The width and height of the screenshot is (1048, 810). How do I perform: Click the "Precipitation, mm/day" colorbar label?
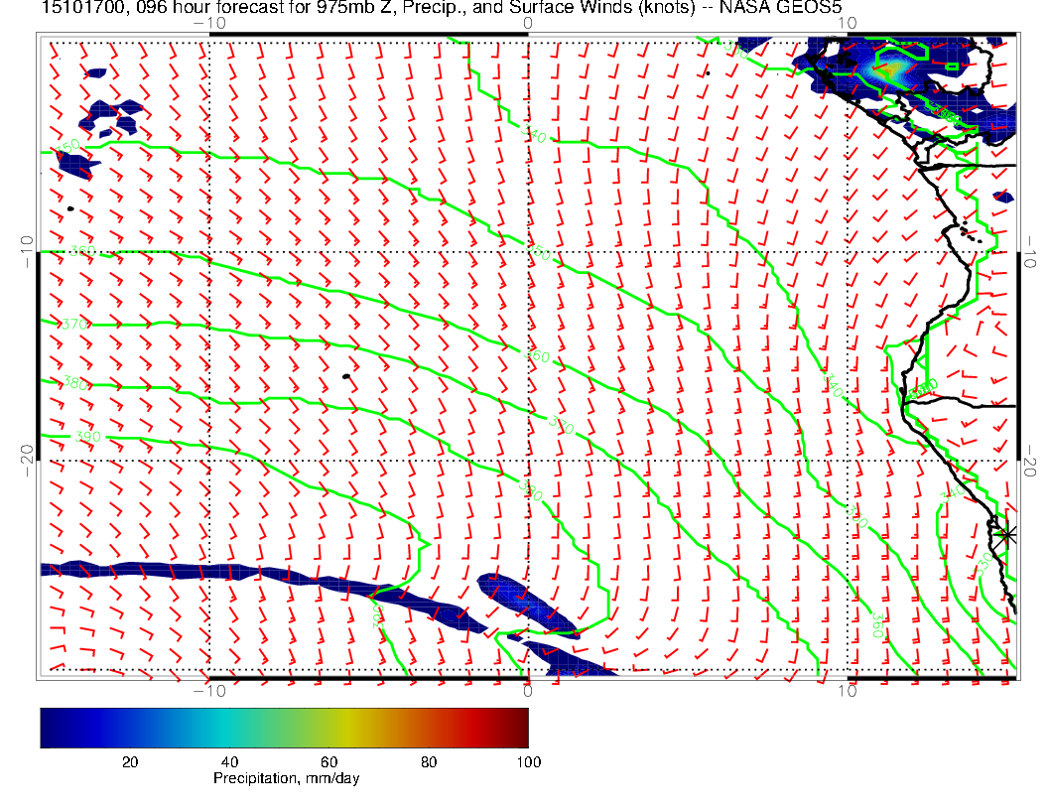point(286,779)
